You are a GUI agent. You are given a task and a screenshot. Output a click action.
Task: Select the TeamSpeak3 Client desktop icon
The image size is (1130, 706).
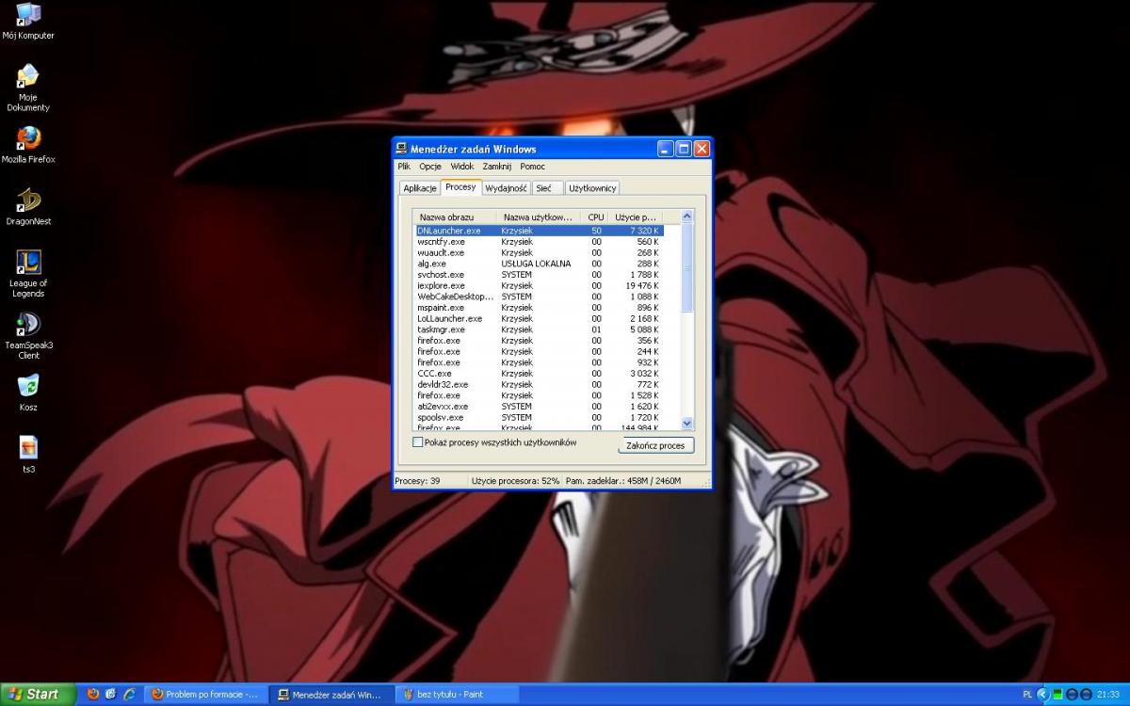(28, 336)
